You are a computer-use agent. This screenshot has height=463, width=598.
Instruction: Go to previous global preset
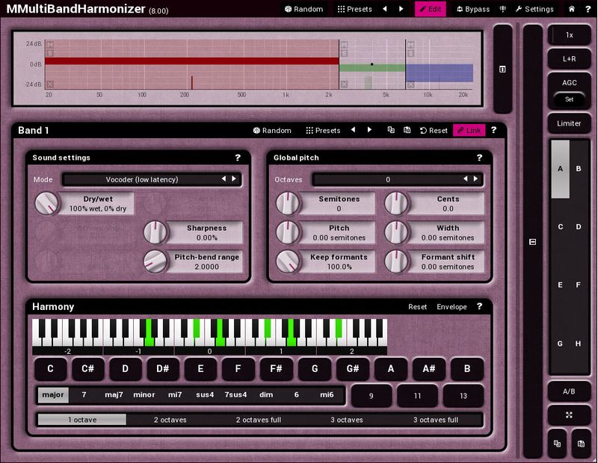click(385, 9)
